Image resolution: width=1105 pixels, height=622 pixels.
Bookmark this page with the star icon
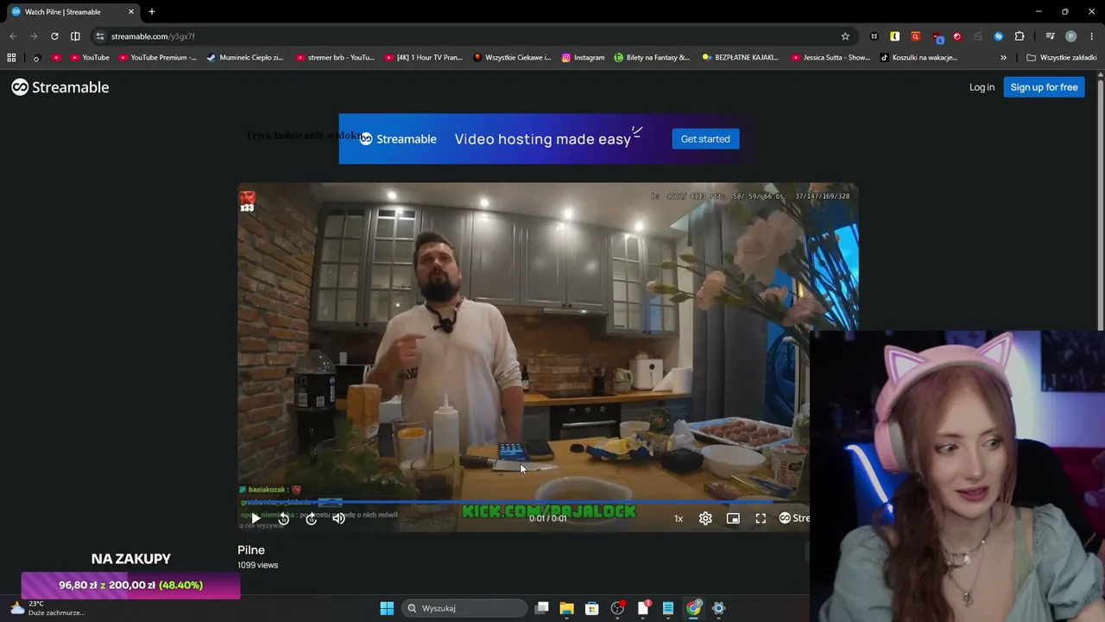[x=845, y=36]
